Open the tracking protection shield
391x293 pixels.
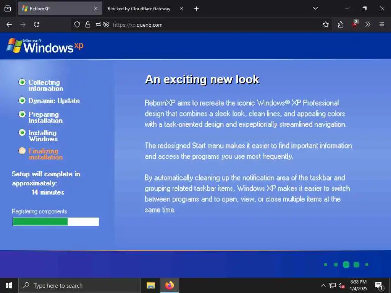coord(77,24)
